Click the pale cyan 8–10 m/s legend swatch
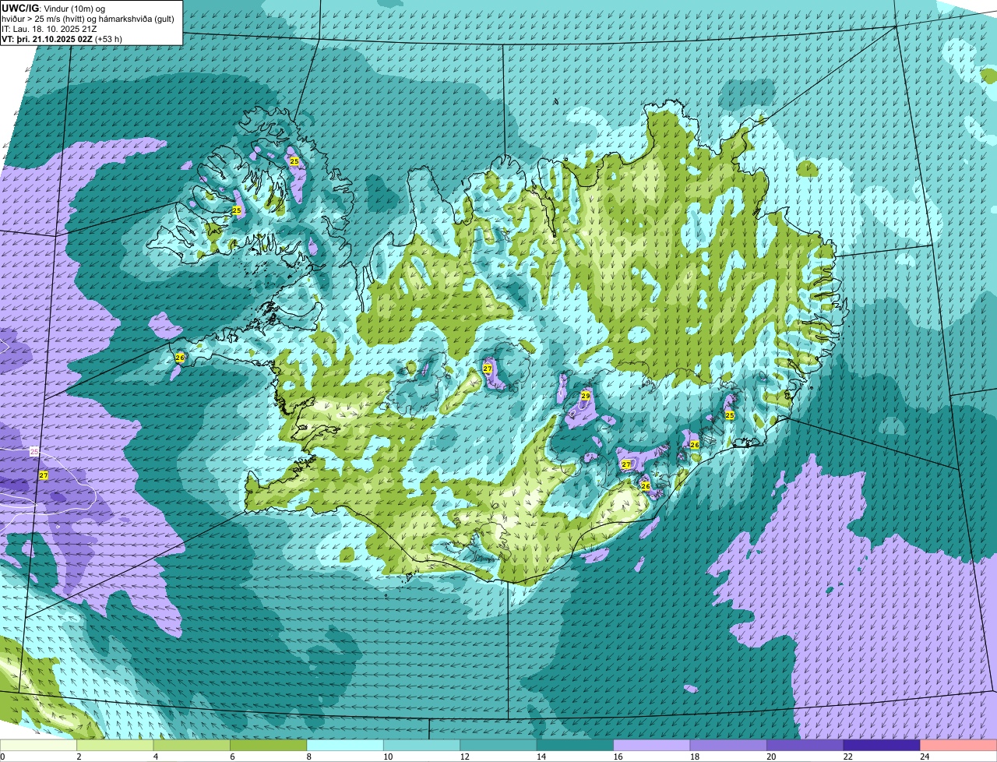This screenshot has height=762, width=997. pos(346,745)
